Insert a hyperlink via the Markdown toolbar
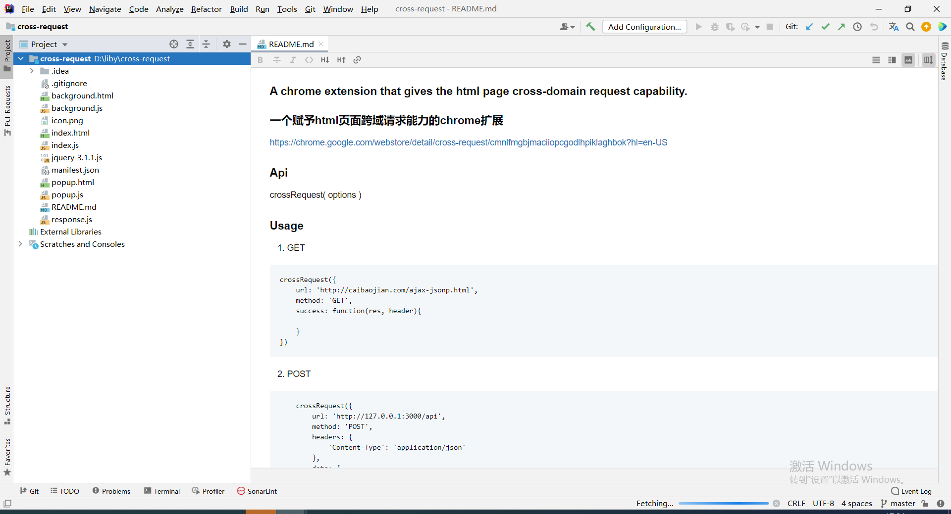The height and width of the screenshot is (514, 951). point(357,60)
